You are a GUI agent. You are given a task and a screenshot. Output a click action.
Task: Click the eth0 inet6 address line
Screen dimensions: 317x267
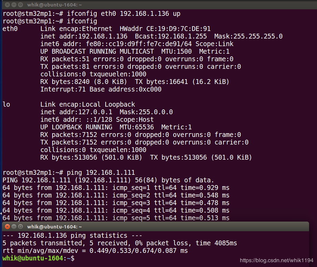[137, 44]
